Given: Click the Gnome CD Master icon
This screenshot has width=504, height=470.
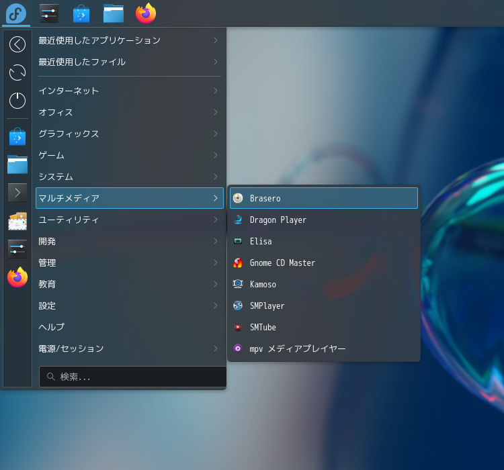Looking at the screenshot, I should point(238,263).
